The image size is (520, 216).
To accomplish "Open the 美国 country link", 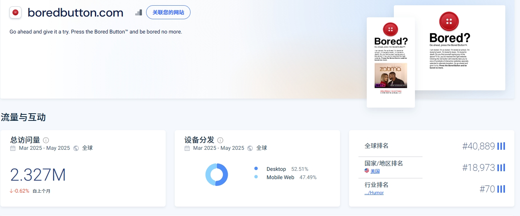I will click(375, 171).
